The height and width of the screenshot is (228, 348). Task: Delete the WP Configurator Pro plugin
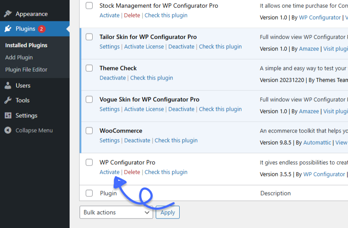(x=132, y=172)
